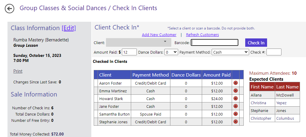Delete Samantha Burton's check-in
Image resolution: width=306 pixels, height=137 pixels.
(x=236, y=114)
